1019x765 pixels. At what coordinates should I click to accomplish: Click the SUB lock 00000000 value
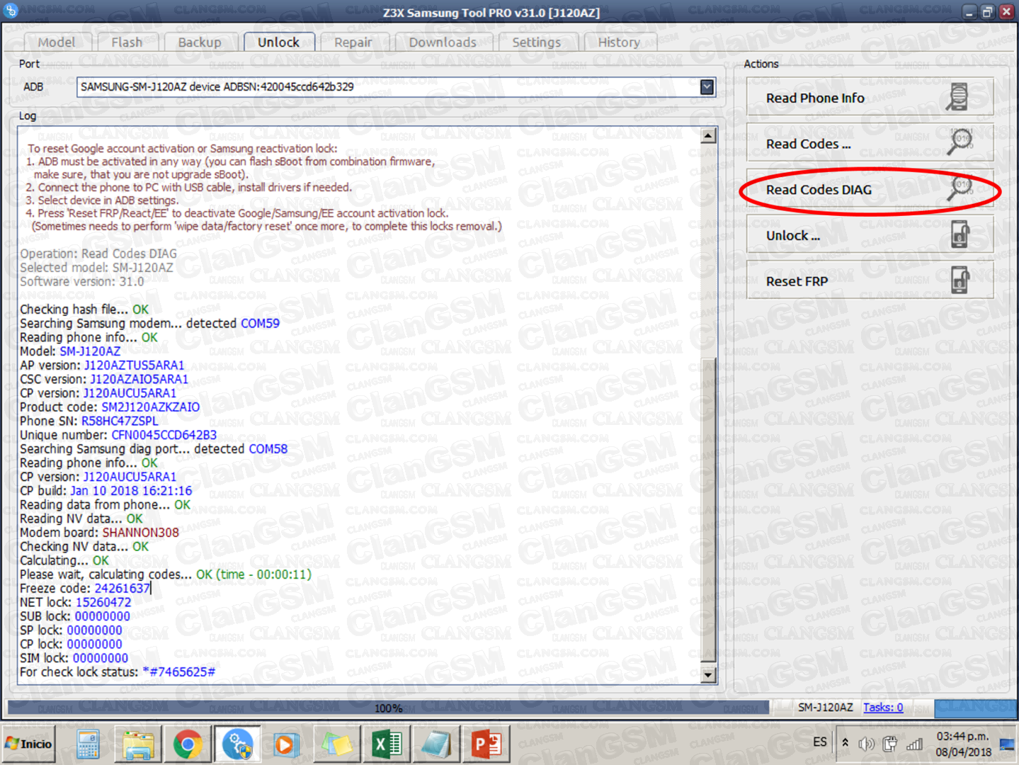coord(103,616)
